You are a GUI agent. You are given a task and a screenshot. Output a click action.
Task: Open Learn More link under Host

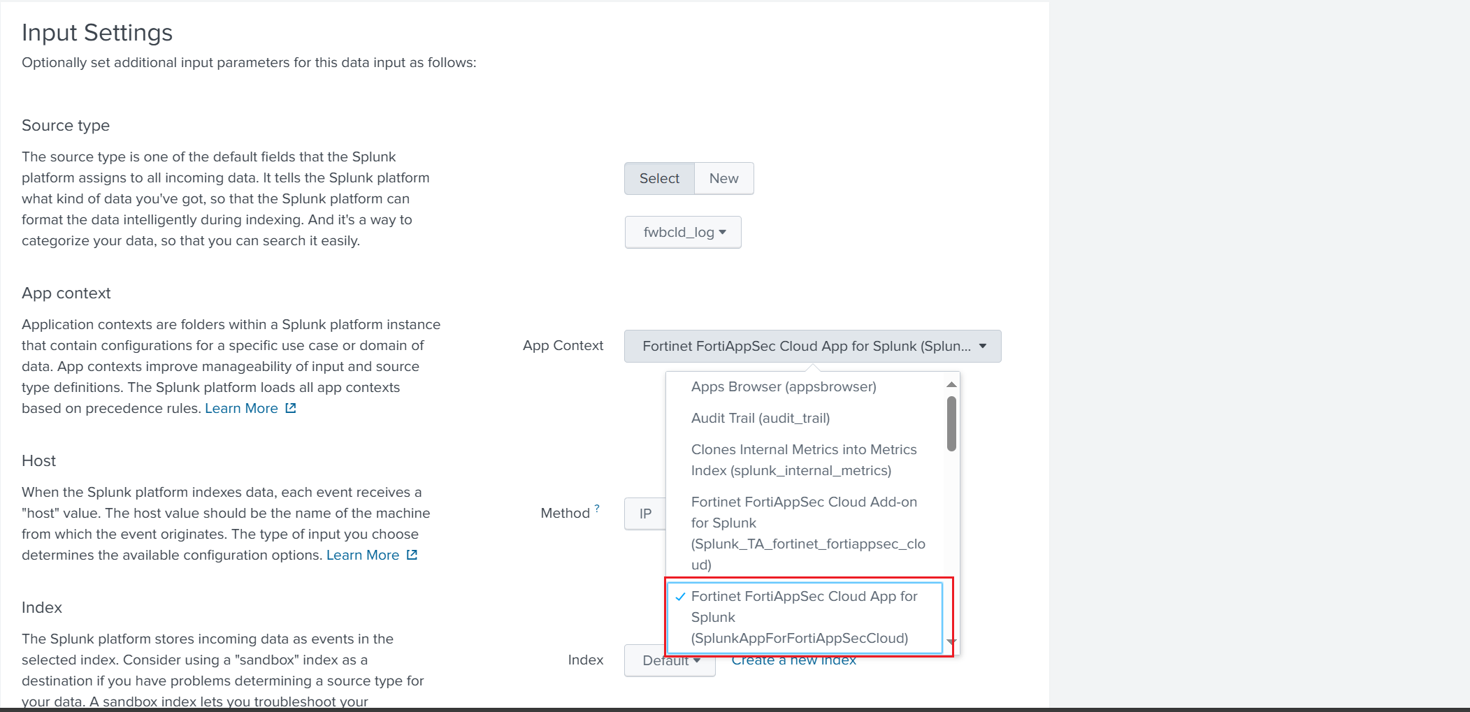pyautogui.click(x=363, y=555)
